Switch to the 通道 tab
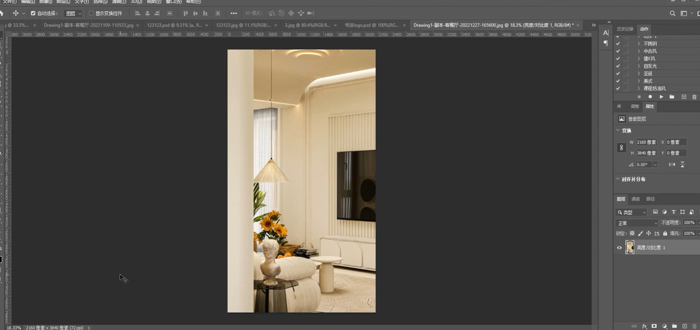 click(x=635, y=199)
